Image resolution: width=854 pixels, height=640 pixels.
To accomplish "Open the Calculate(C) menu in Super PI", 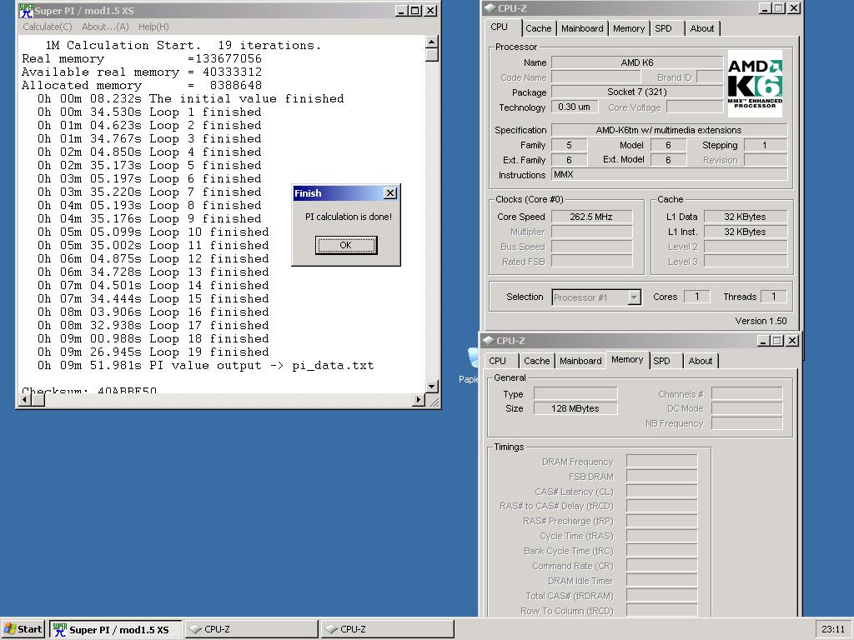I will coord(48,27).
